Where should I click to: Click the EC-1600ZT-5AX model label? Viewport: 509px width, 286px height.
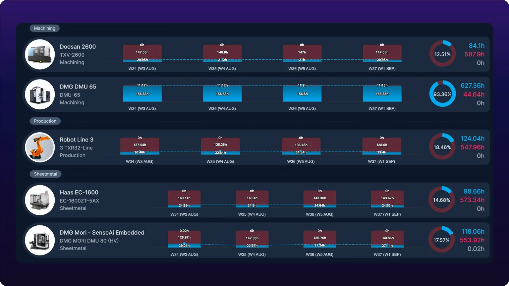coord(80,201)
